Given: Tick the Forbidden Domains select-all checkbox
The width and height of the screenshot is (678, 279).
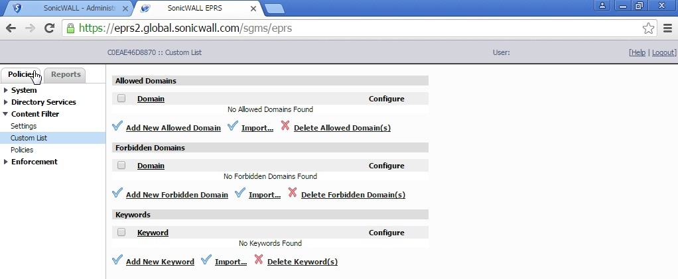Looking at the screenshot, I should [x=121, y=165].
